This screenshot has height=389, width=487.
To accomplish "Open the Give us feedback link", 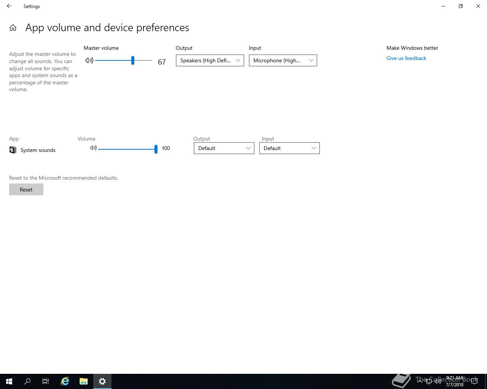I will pyautogui.click(x=406, y=58).
